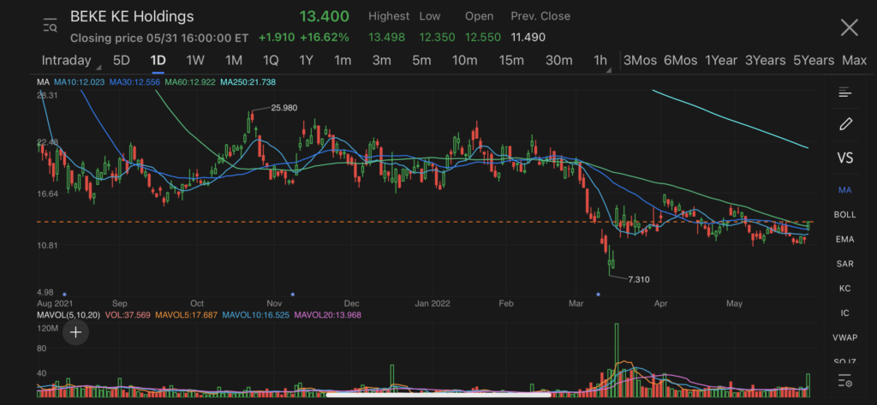Image resolution: width=877 pixels, height=405 pixels.
Task: Select the 5m minute interval
Action: click(421, 61)
